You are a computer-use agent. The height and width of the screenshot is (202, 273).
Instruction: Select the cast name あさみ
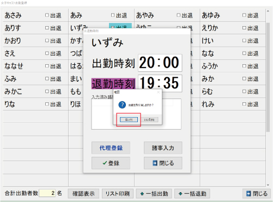point(13,15)
